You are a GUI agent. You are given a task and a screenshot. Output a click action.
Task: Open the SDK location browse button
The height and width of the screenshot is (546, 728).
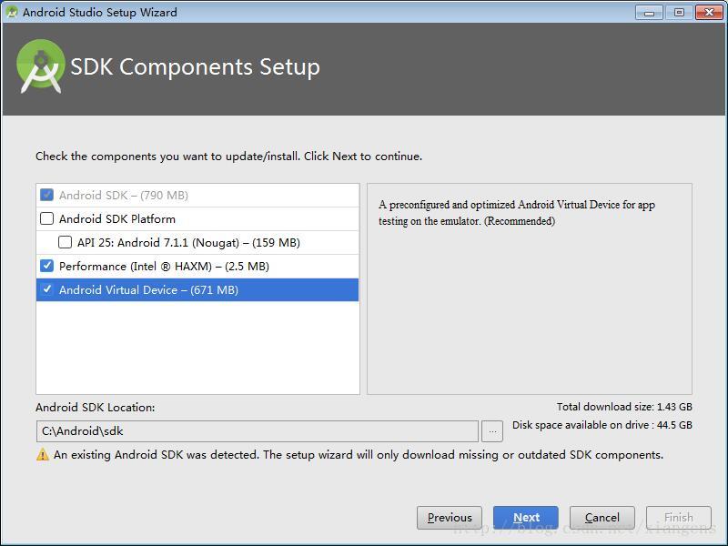pos(492,431)
